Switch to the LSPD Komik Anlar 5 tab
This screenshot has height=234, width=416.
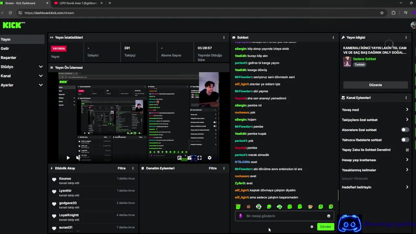(x=78, y=3)
